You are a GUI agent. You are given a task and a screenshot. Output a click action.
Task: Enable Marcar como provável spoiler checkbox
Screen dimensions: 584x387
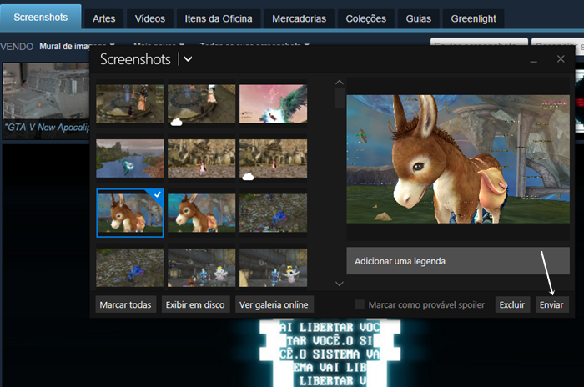pos(360,304)
